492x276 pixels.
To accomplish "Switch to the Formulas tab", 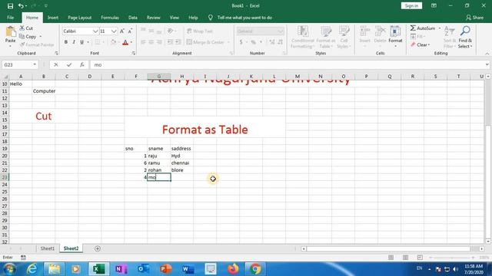I will [x=110, y=18].
